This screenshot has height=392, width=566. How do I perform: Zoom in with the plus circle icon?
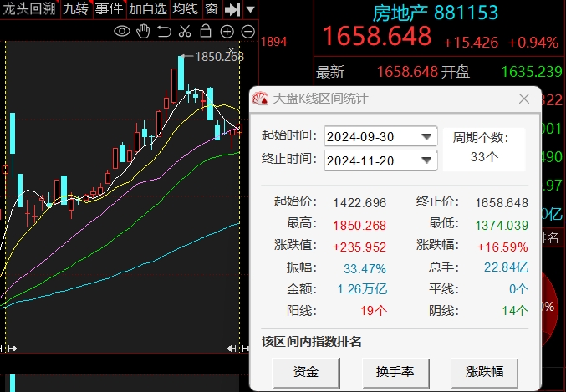pyautogui.click(x=227, y=32)
